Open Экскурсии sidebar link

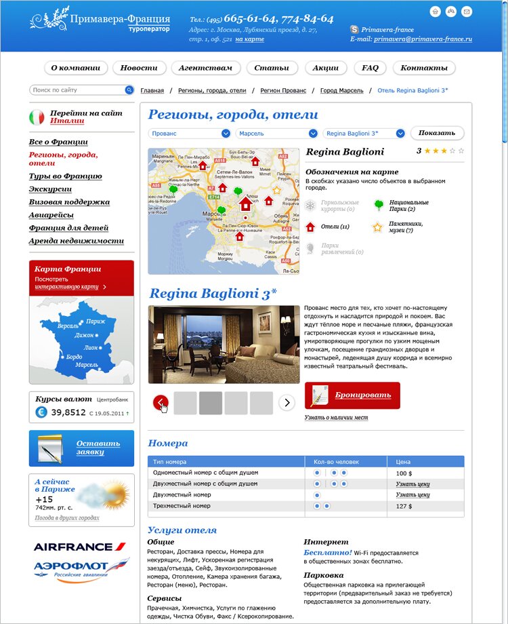pos(51,189)
